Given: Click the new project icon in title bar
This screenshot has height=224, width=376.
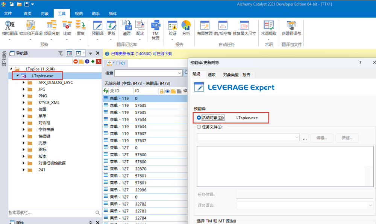Looking at the screenshot, I should [x=12, y=4].
